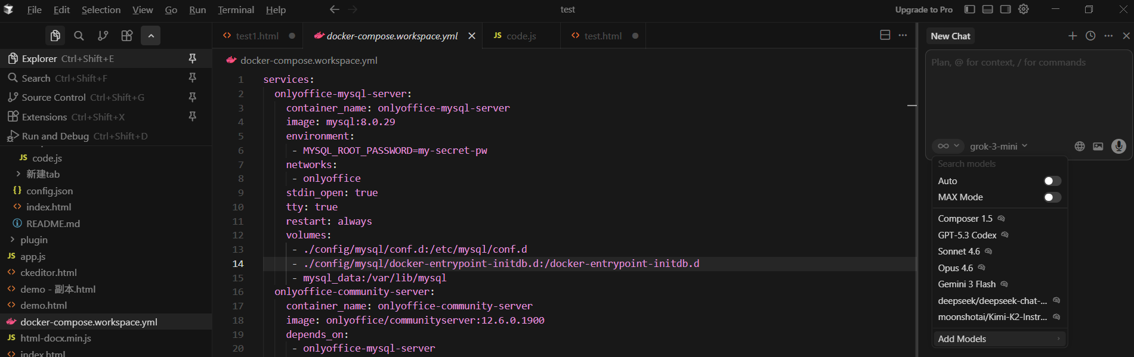Pin the Explorer view
1134x357 pixels.
point(193,58)
